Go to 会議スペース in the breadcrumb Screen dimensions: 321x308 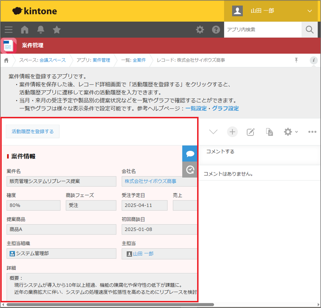(53, 60)
